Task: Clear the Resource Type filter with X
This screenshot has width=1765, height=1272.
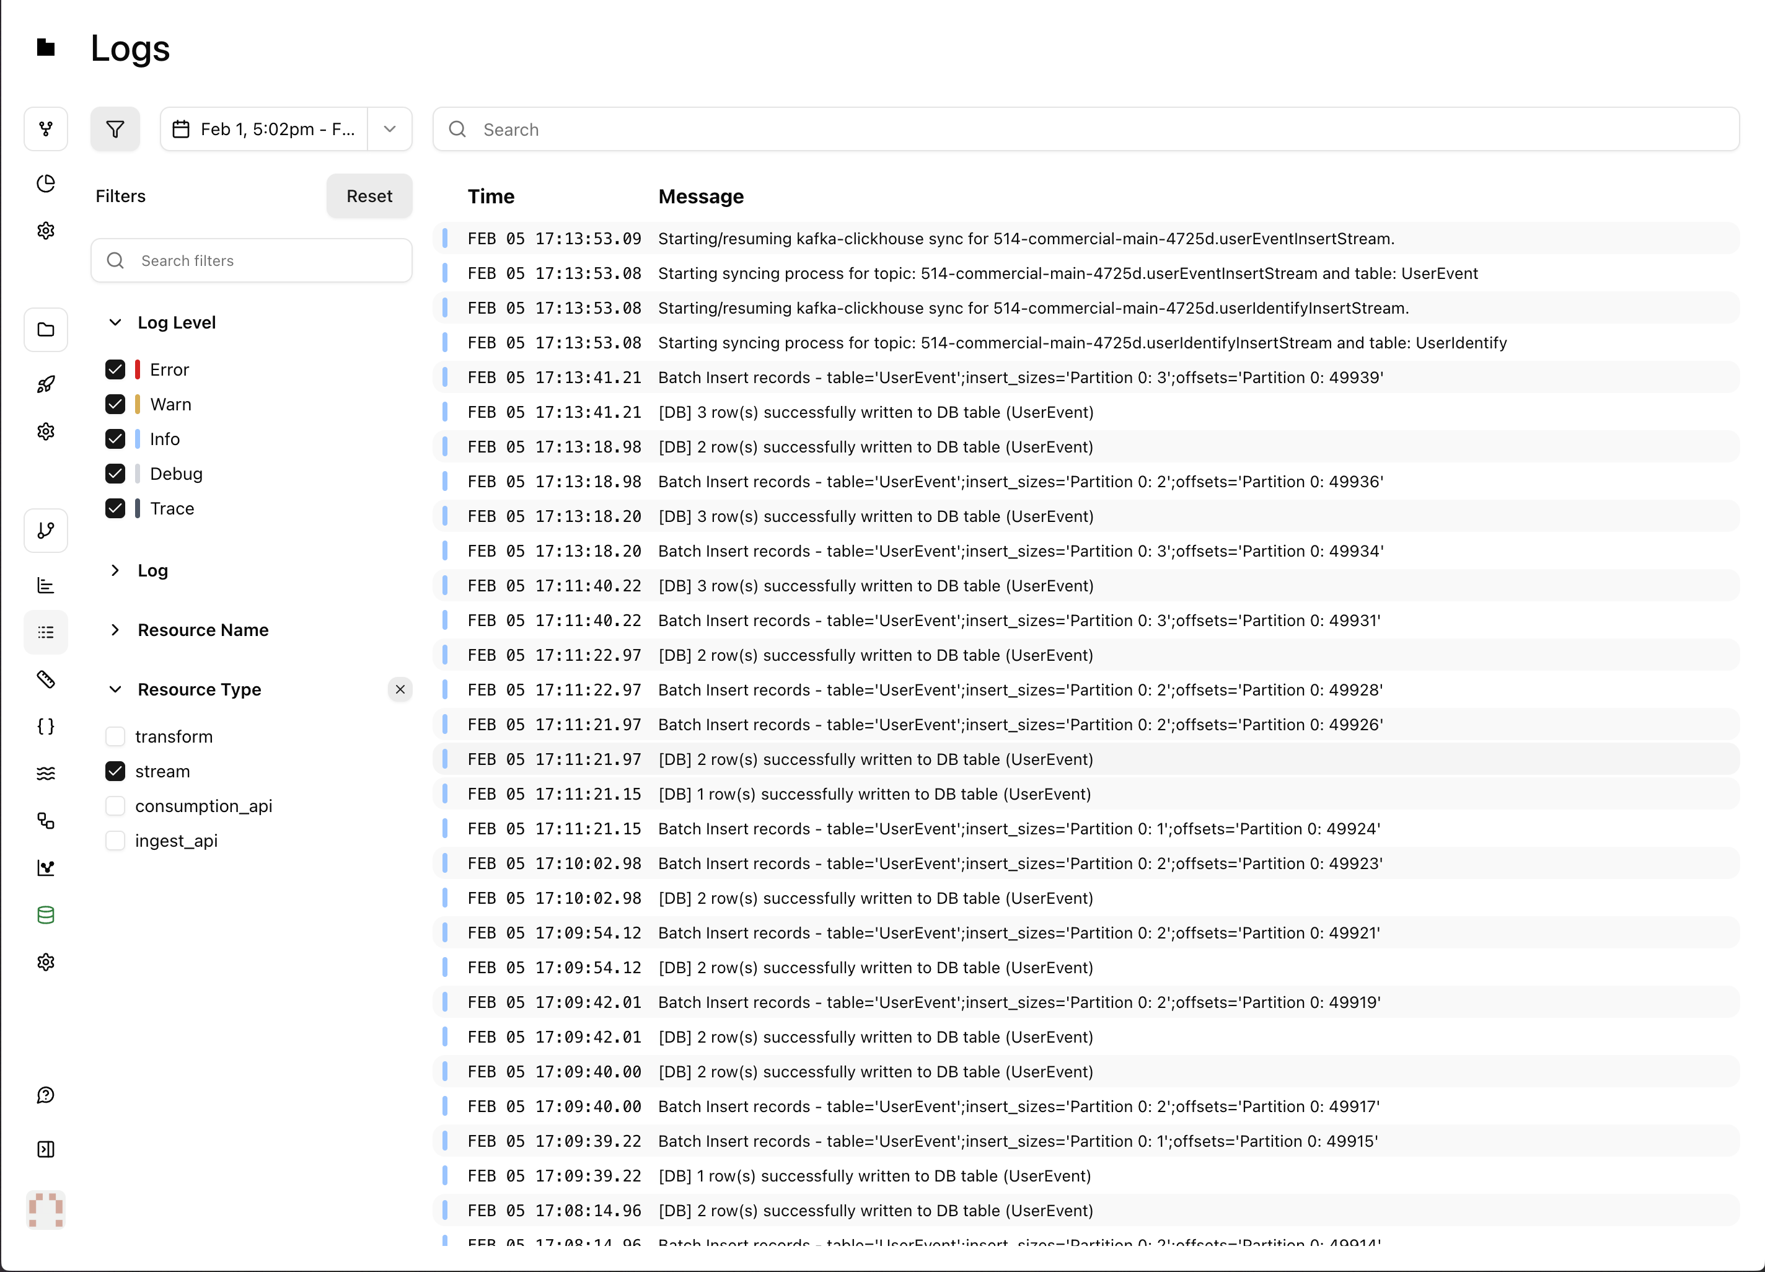Action: (400, 690)
